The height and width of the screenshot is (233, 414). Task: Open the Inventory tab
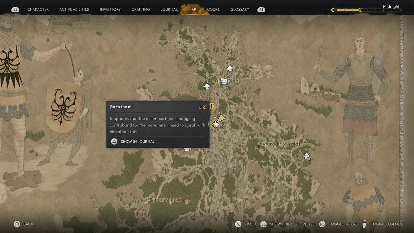[110, 9]
